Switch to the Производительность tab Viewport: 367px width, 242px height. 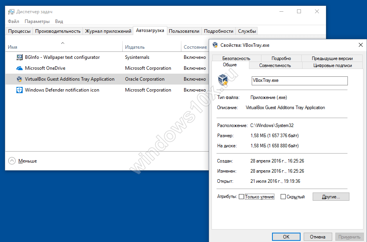pos(58,31)
